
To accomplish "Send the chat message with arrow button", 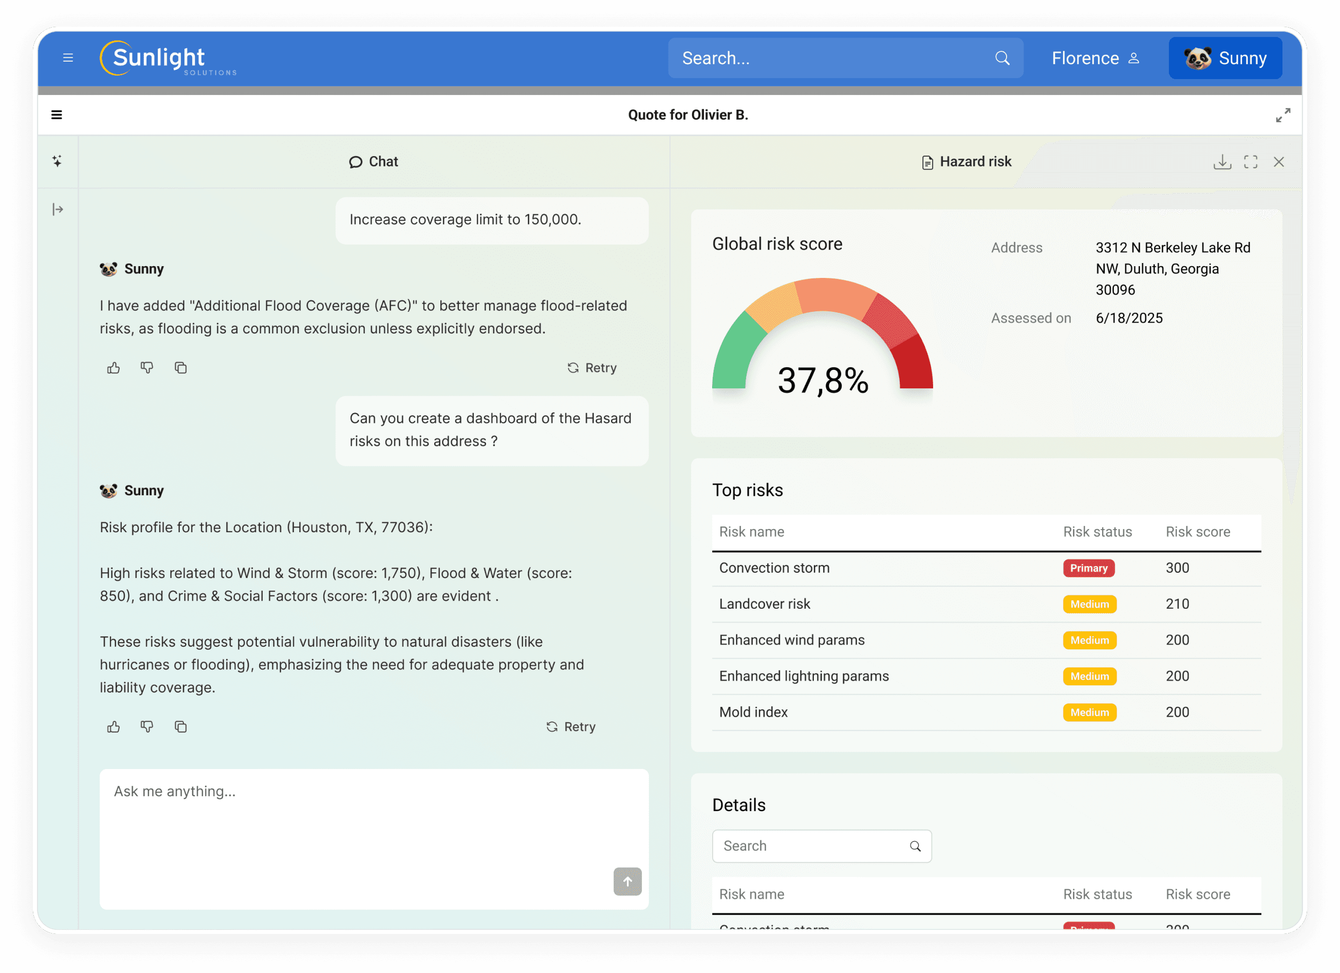I will click(627, 882).
